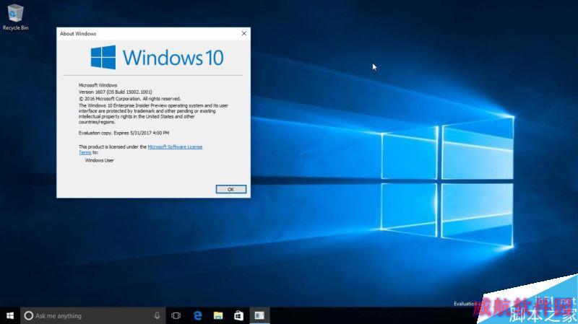Open Task View from the taskbar
The height and width of the screenshot is (324, 578).
point(176,315)
